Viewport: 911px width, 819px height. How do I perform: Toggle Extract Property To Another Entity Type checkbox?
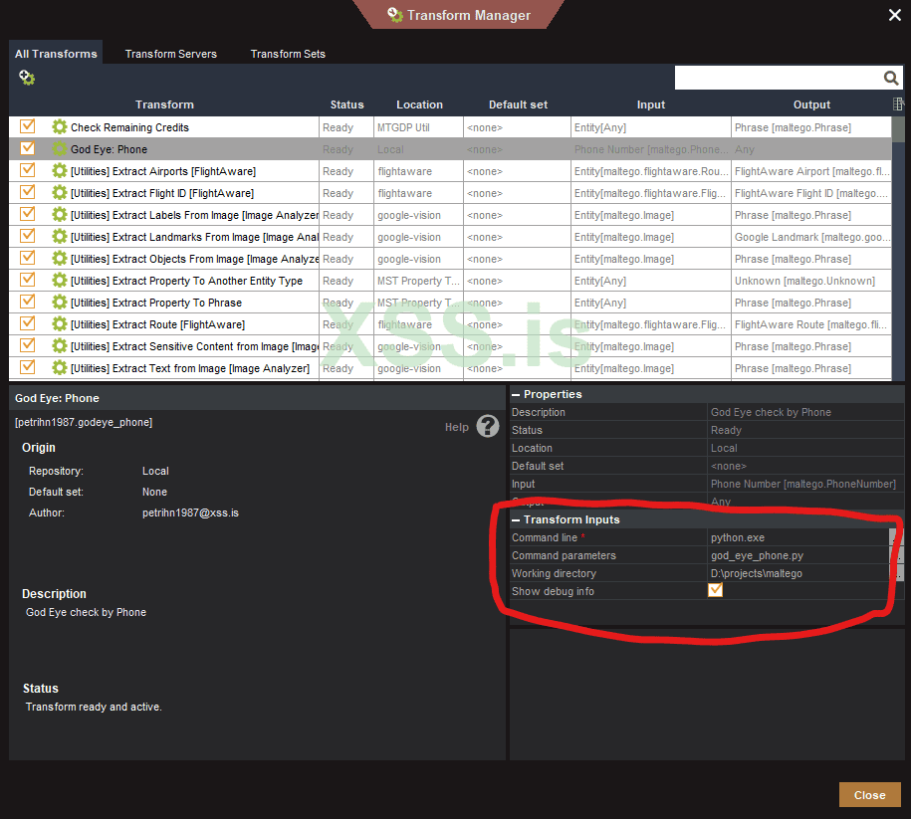pyautogui.click(x=27, y=280)
